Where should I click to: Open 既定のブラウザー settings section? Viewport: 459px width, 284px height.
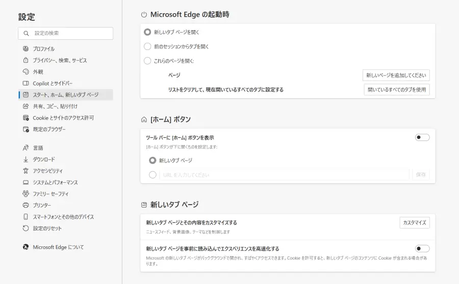pyautogui.click(x=66, y=129)
